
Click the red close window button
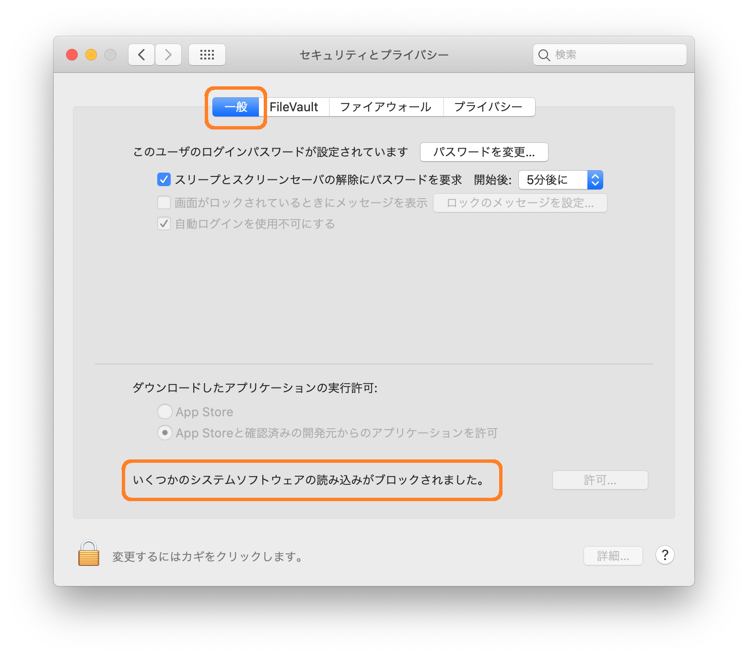[72, 55]
